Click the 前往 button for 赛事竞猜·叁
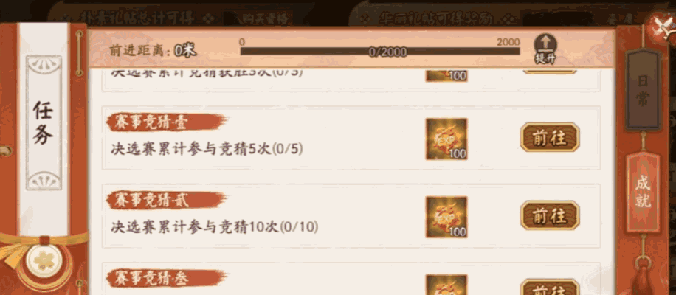 click(x=549, y=287)
